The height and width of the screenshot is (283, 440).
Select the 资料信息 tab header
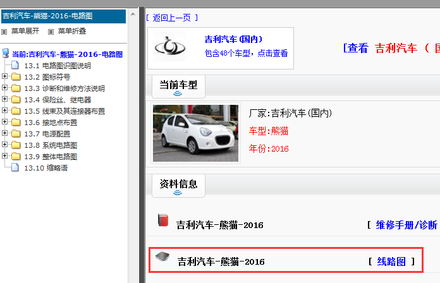point(178,186)
